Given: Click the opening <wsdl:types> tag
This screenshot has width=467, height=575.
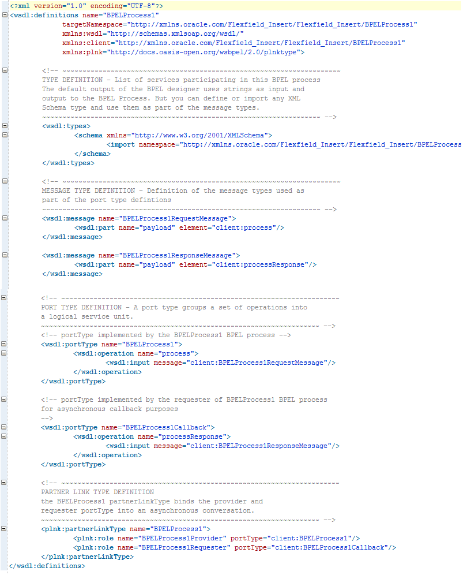Looking at the screenshot, I should pyautogui.click(x=66, y=126).
